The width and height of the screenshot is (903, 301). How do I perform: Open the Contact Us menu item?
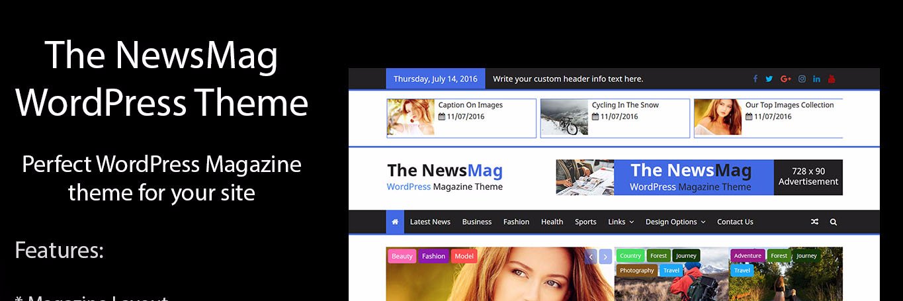[735, 222]
